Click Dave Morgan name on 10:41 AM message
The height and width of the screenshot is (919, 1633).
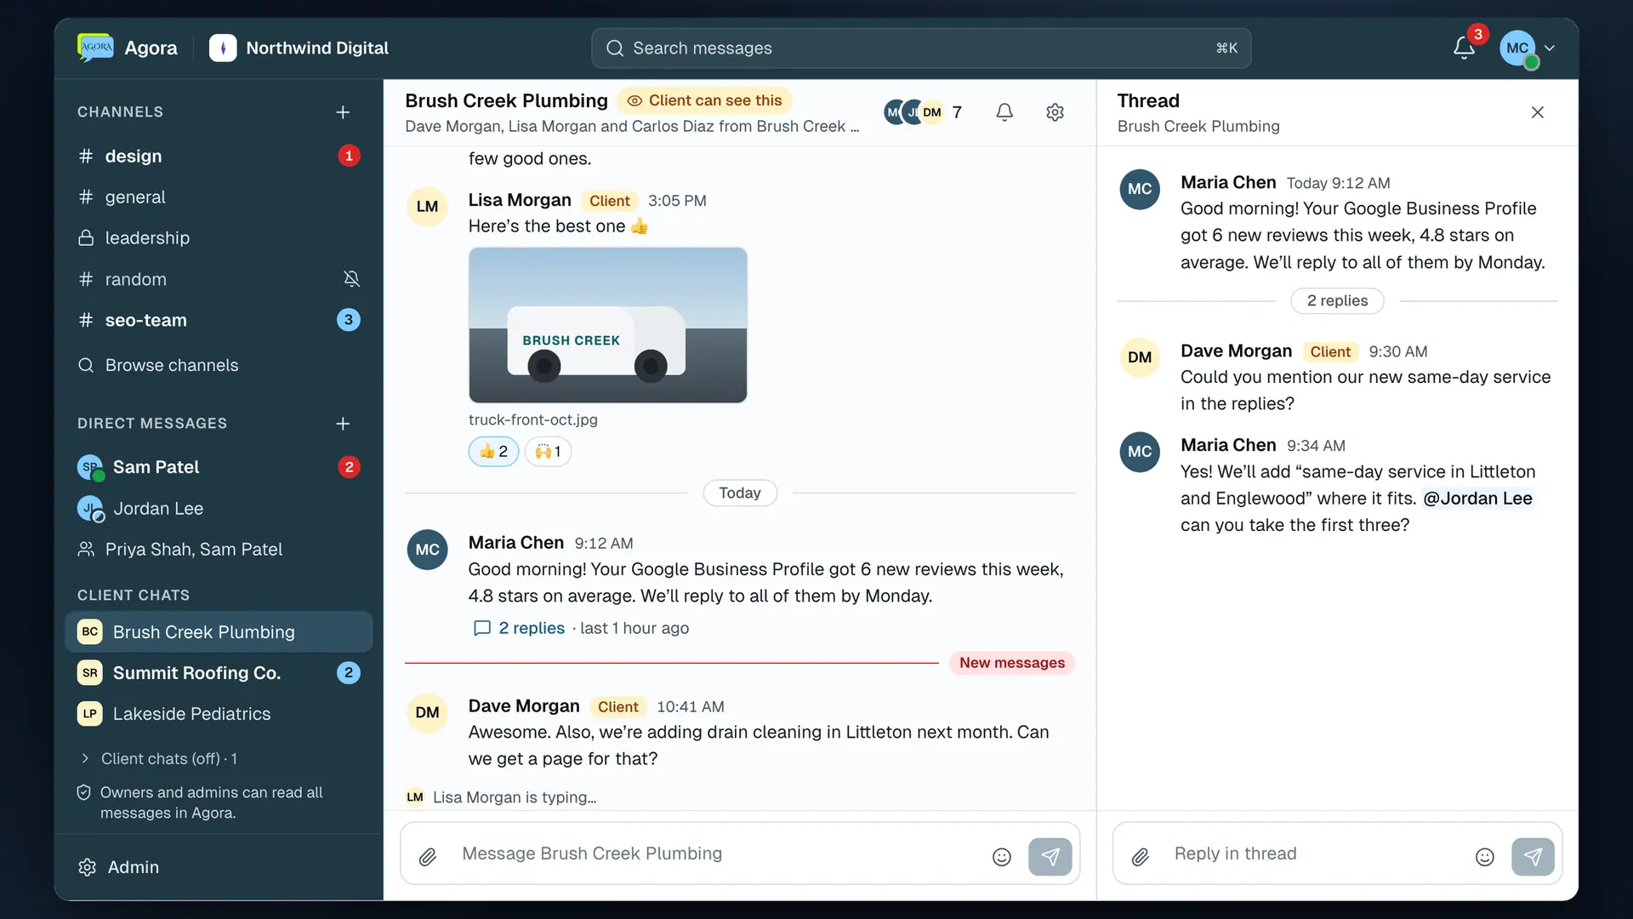[x=524, y=706]
